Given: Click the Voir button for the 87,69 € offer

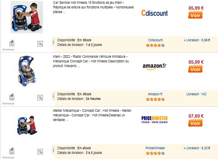Looking at the screenshot, I should coord(195,123).
